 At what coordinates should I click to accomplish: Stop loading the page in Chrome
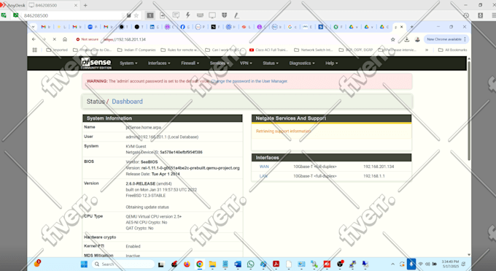click(55, 39)
